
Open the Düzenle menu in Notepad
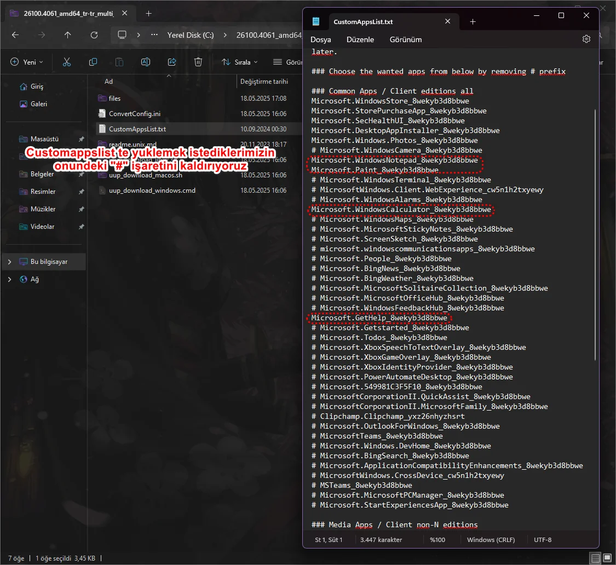pos(360,39)
